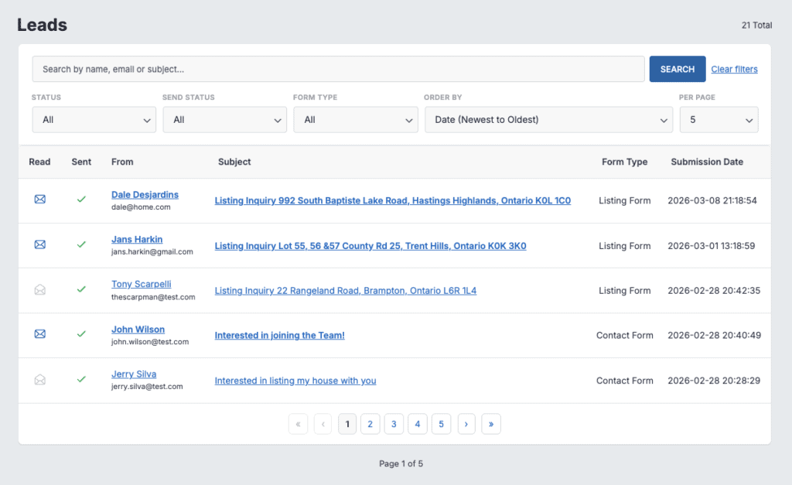This screenshot has height=485, width=792.
Task: Click unread envelope icon for Jans Harkin
Action: pyautogui.click(x=40, y=244)
